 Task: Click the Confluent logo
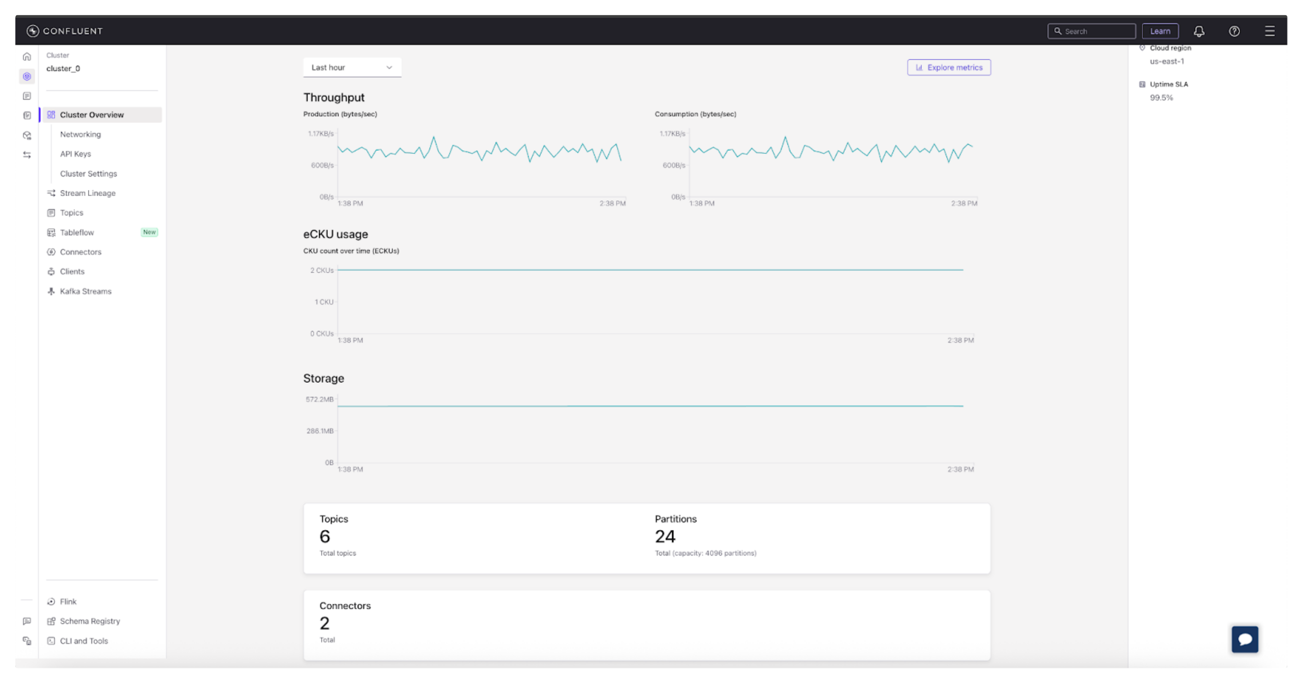point(65,31)
